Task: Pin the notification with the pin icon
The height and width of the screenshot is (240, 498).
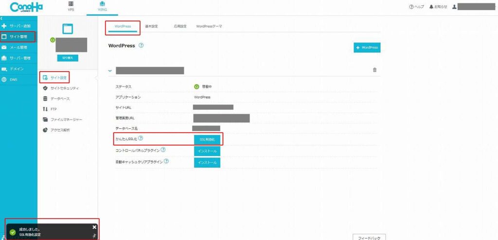Action: (x=94, y=236)
